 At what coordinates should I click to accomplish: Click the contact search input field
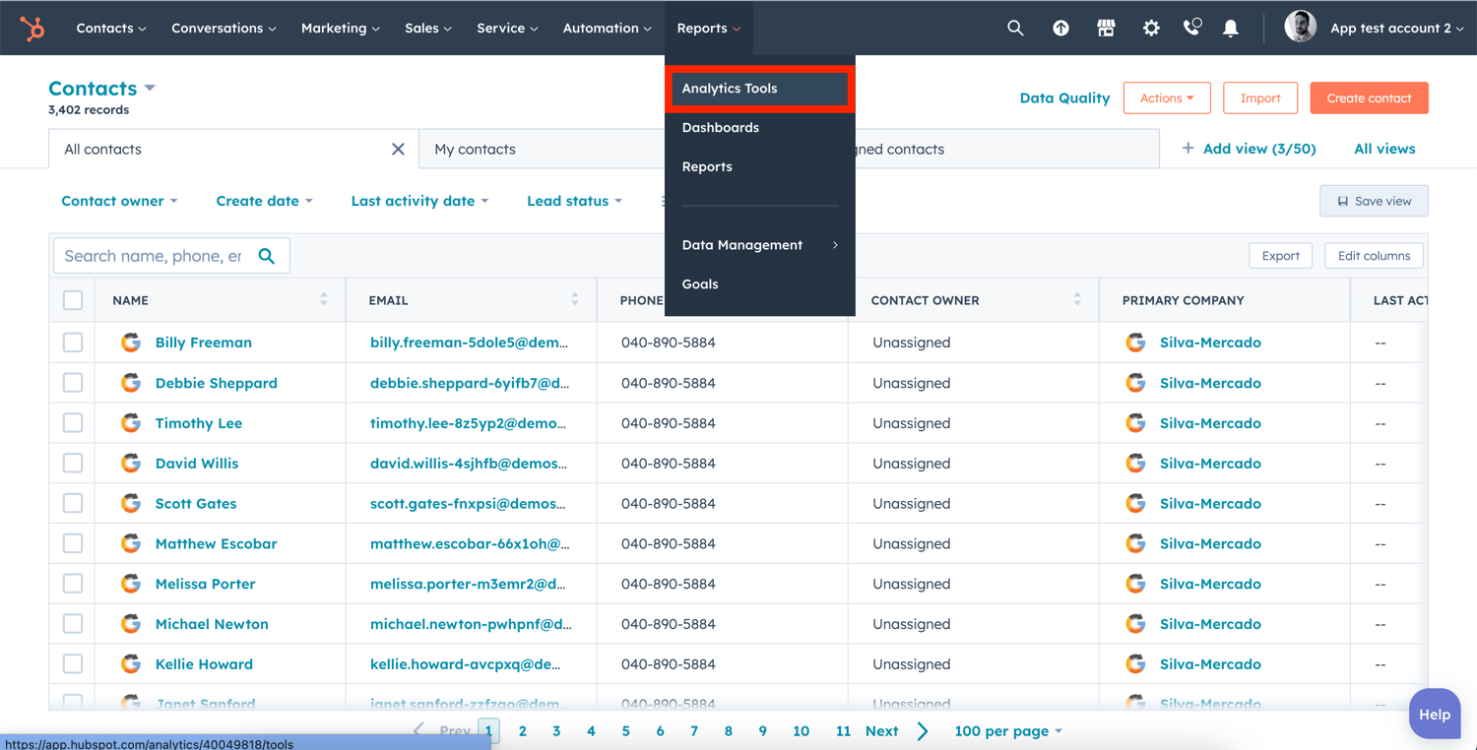click(x=158, y=255)
